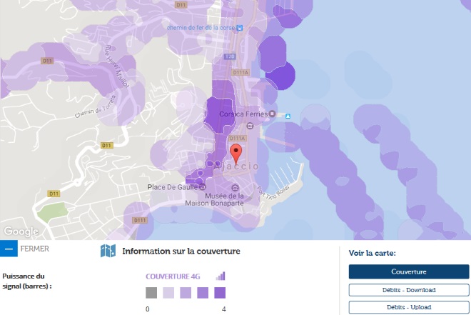Switch to Debits - Download map
Screen dimensions: 471x315
(409, 290)
